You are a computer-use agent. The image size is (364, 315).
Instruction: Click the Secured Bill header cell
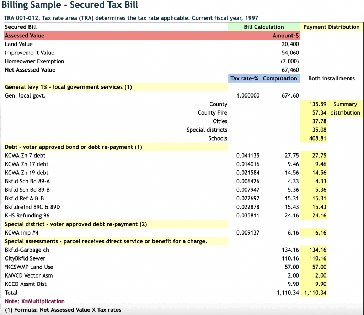click(x=21, y=27)
